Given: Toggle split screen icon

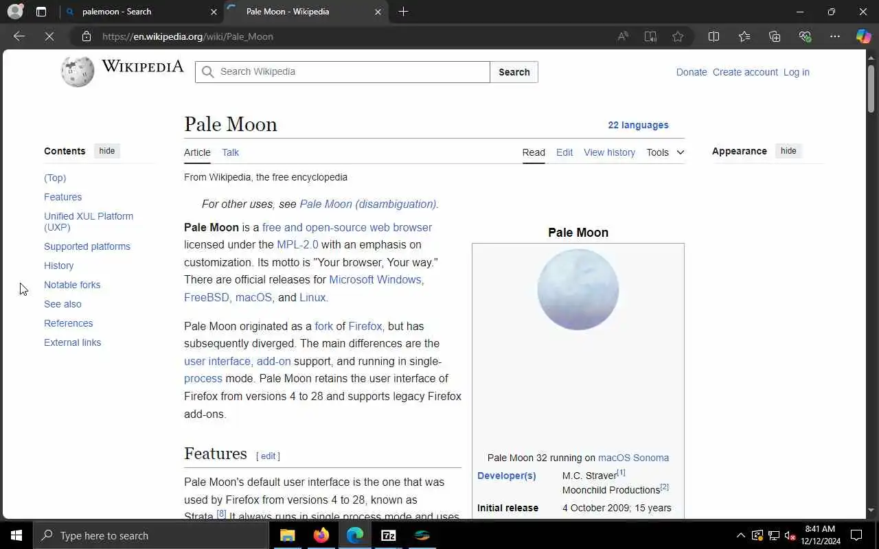Looking at the screenshot, I should click(x=714, y=36).
